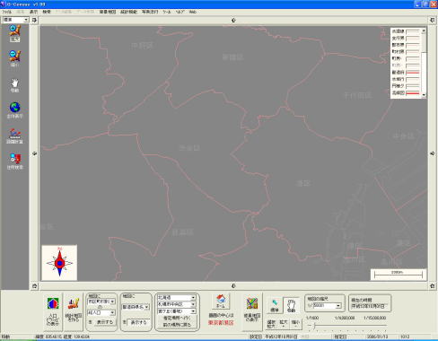Click the return to previous location button
The width and height of the screenshot is (438, 341).
[177, 325]
